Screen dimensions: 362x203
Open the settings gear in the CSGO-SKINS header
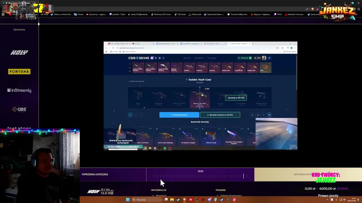269,58
